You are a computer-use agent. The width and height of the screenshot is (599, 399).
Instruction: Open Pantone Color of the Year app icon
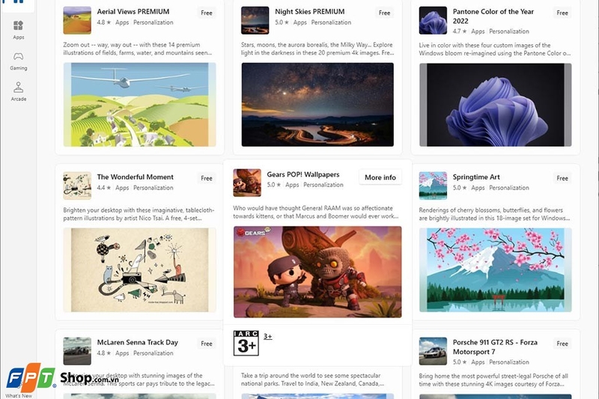coord(433,20)
